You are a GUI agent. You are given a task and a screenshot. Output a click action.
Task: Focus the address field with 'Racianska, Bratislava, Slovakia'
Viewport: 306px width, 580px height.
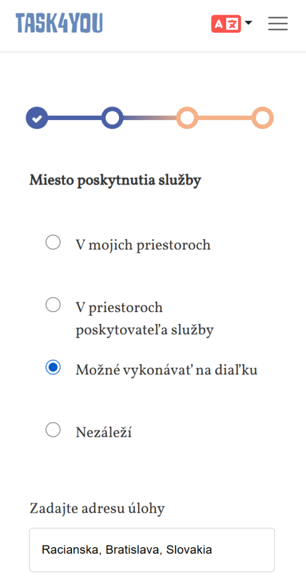pyautogui.click(x=152, y=549)
